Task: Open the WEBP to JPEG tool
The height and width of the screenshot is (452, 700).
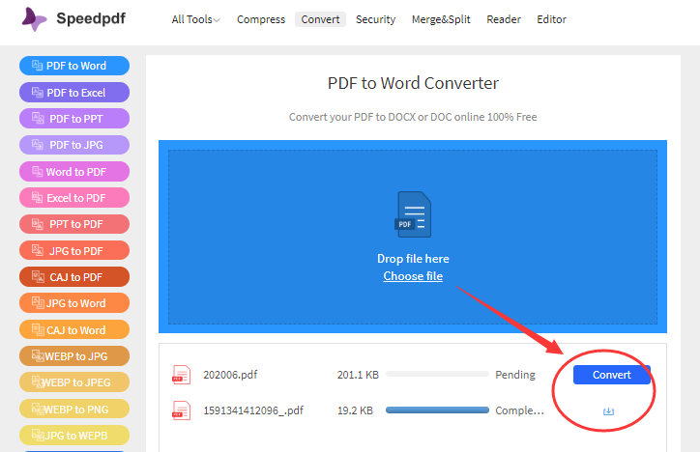Action: tap(74, 382)
